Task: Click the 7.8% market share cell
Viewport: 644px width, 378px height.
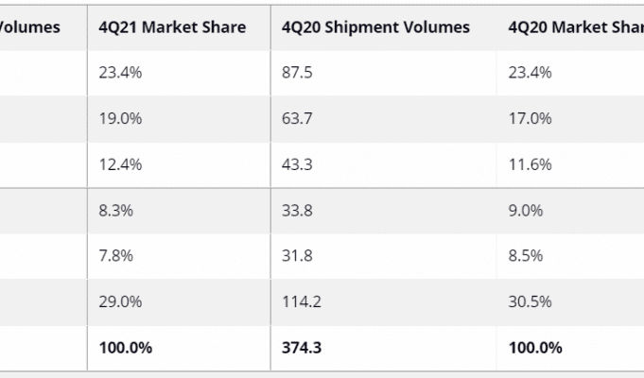Action: coord(116,256)
